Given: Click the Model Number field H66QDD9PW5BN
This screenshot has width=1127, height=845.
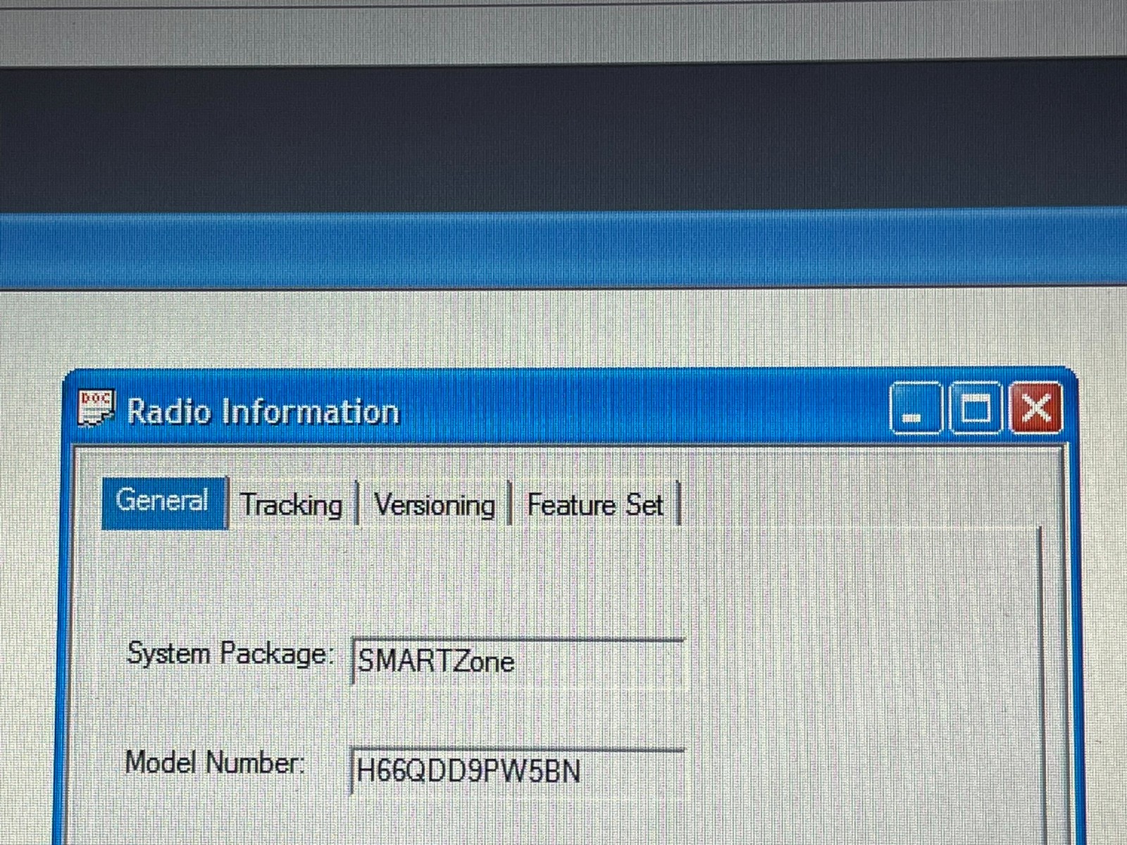Looking at the screenshot, I should point(517,770).
